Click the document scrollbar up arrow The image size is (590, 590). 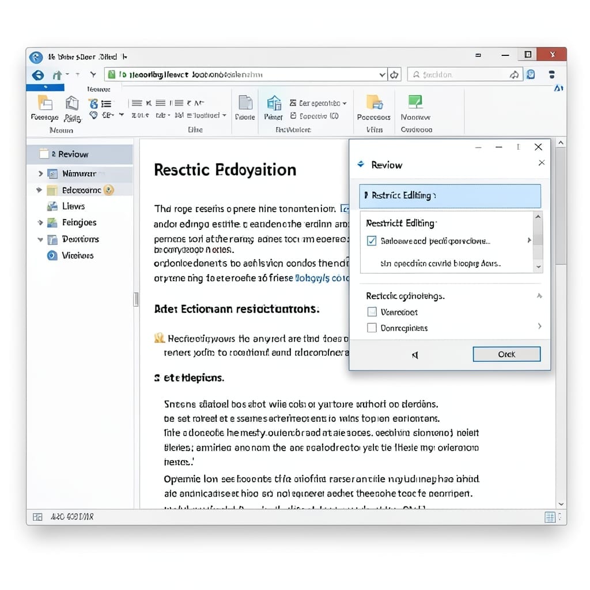[561, 143]
